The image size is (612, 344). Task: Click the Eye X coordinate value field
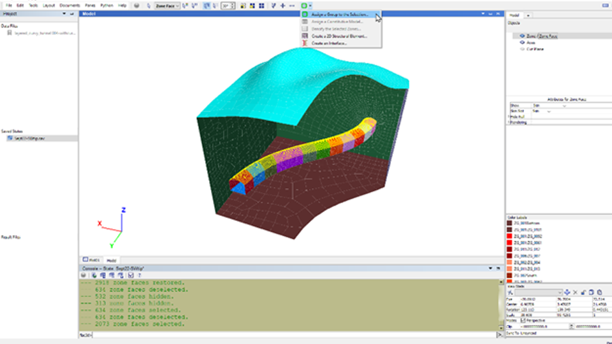(x=537, y=299)
